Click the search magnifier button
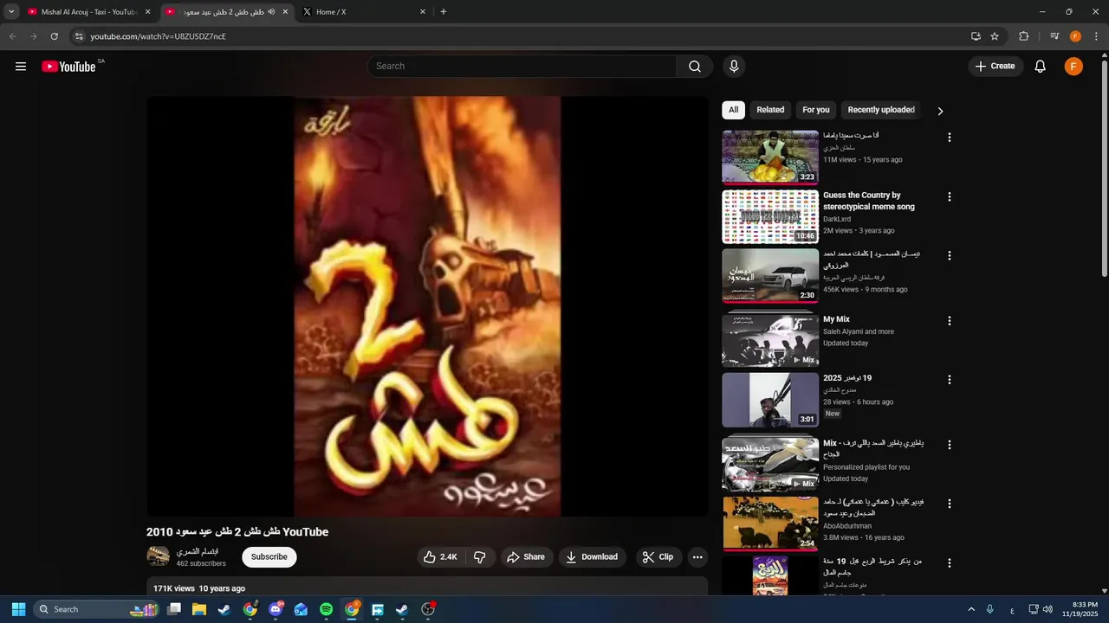The height and width of the screenshot is (623, 1109). [x=695, y=67]
